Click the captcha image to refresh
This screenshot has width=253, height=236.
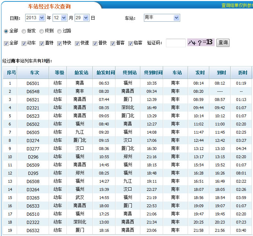click(201, 42)
